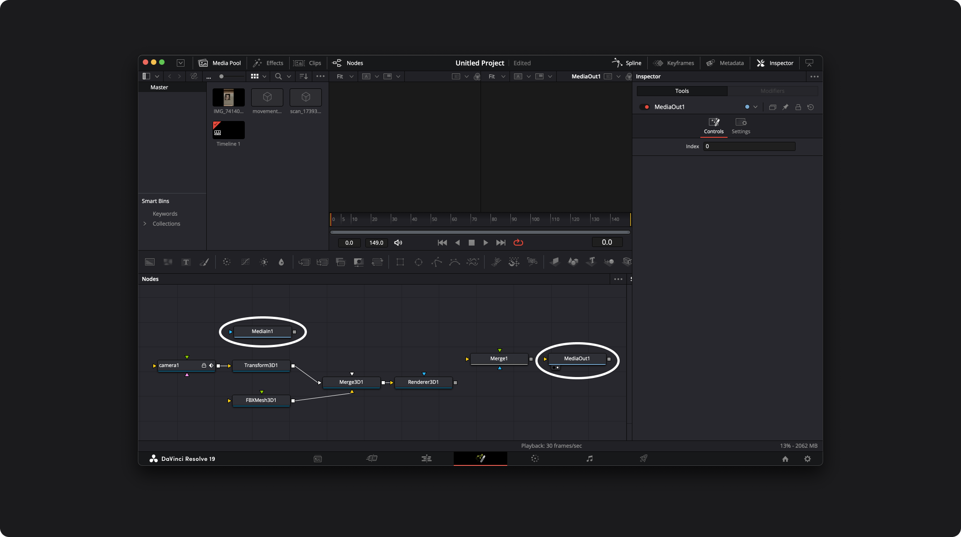This screenshot has height=537, width=961.
Task: Add an Ellipse mask tool
Action: pos(418,262)
